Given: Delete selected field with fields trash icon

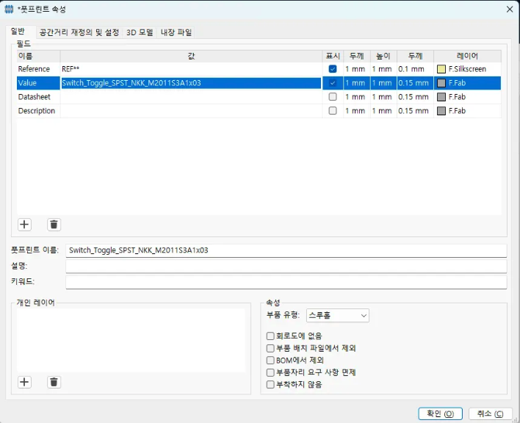Looking at the screenshot, I should click(x=54, y=225).
